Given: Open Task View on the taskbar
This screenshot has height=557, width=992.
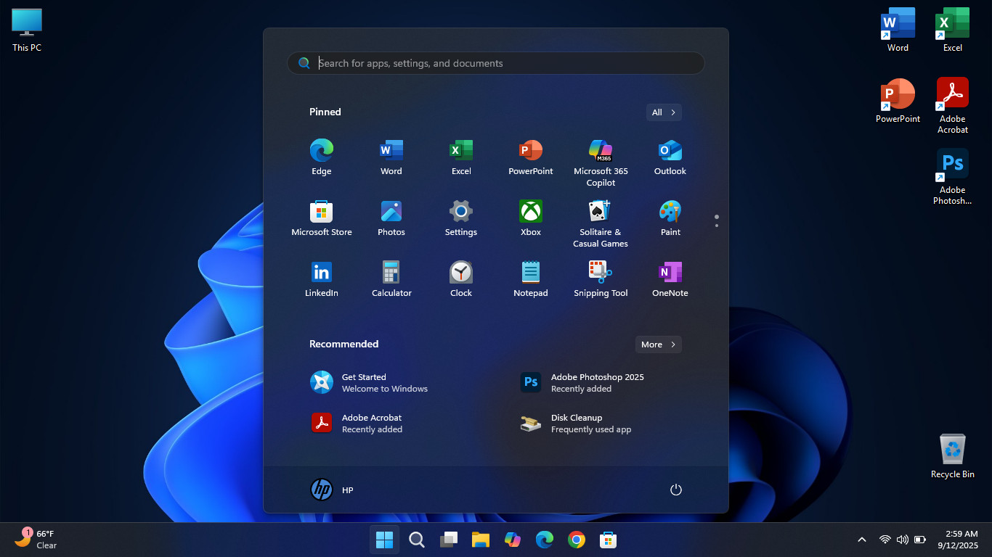Looking at the screenshot, I should coord(449,540).
